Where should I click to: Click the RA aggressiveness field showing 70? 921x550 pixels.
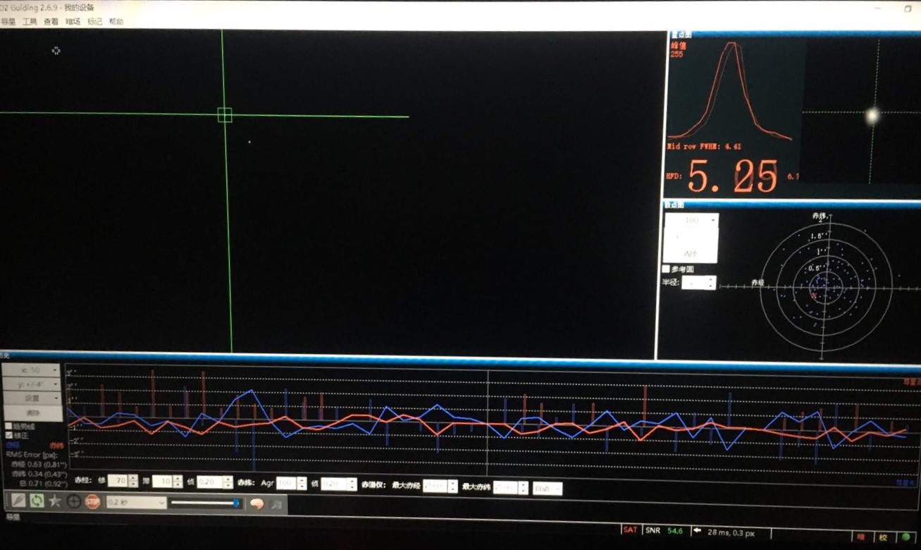117,481
